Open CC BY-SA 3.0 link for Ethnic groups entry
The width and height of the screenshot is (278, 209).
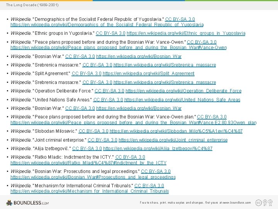click(x=110, y=33)
